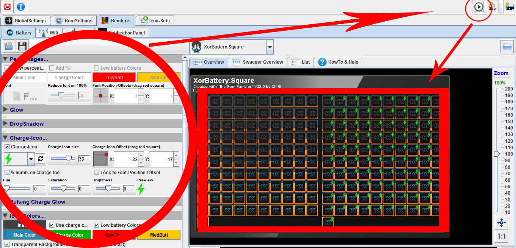Click the Zoom slider handle
The width and height of the screenshot is (516, 248).
(497, 154)
